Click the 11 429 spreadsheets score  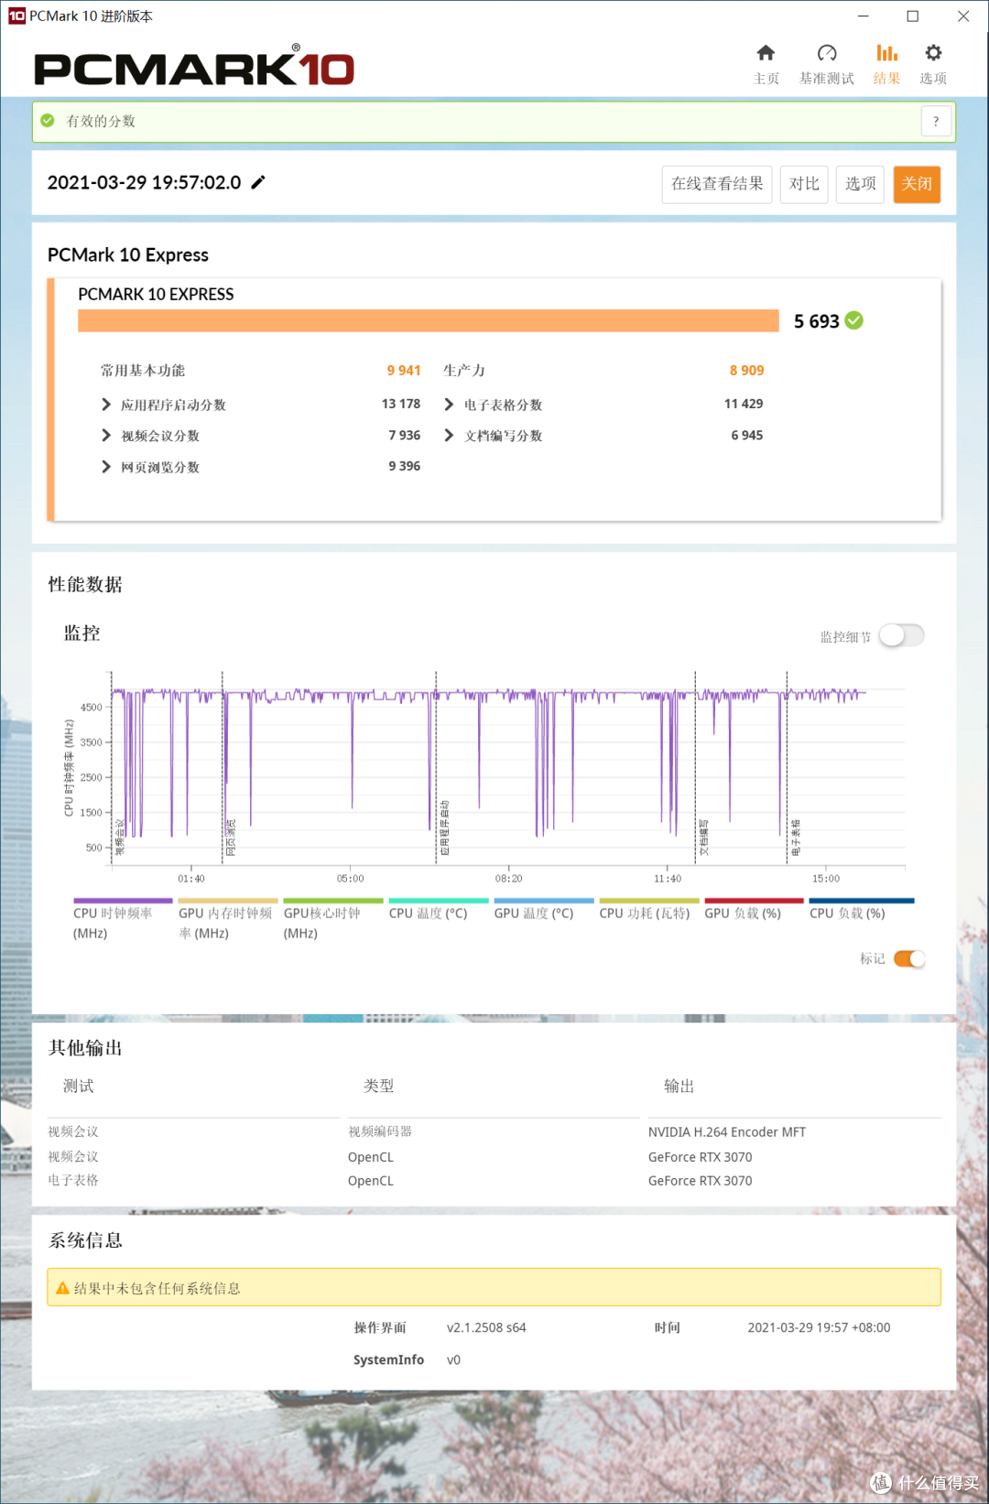click(744, 404)
